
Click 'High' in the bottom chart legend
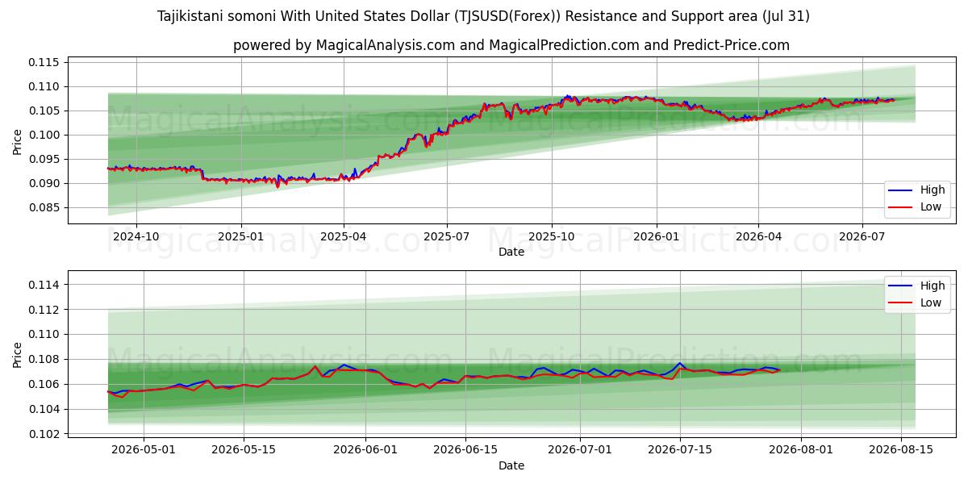click(933, 286)
